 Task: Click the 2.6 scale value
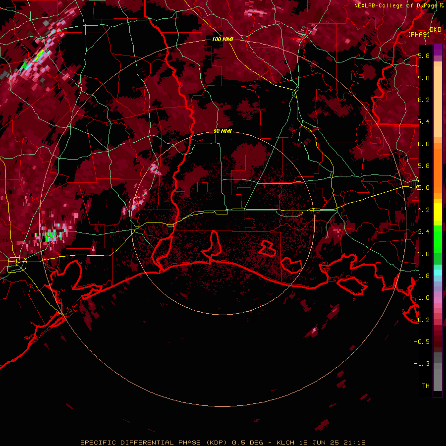(424, 254)
